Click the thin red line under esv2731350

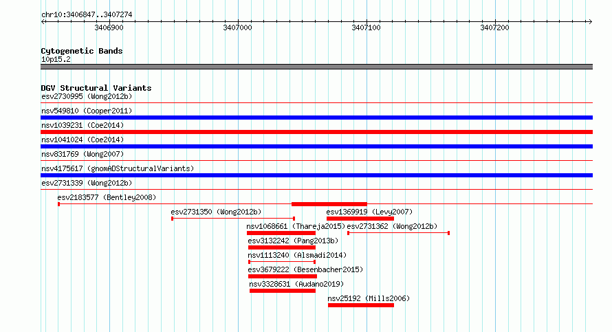pyautogui.click(x=233, y=219)
